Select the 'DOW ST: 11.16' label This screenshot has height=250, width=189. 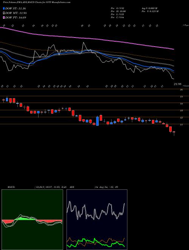tap(15, 8)
